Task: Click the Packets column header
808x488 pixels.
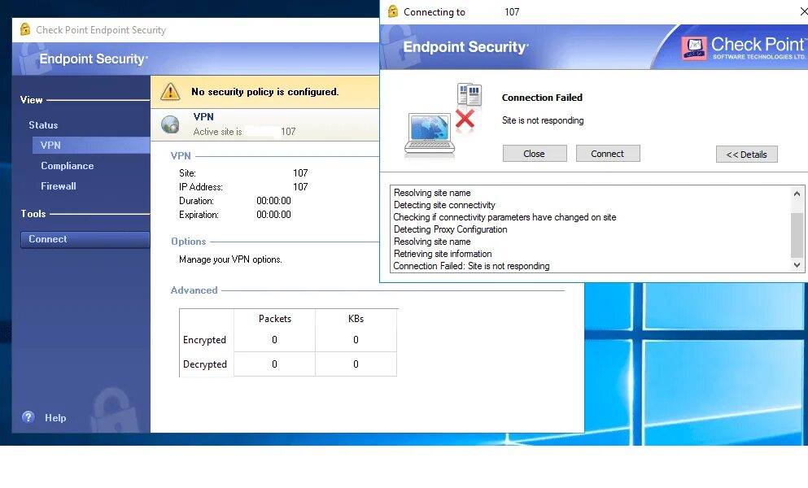Action: 275,319
